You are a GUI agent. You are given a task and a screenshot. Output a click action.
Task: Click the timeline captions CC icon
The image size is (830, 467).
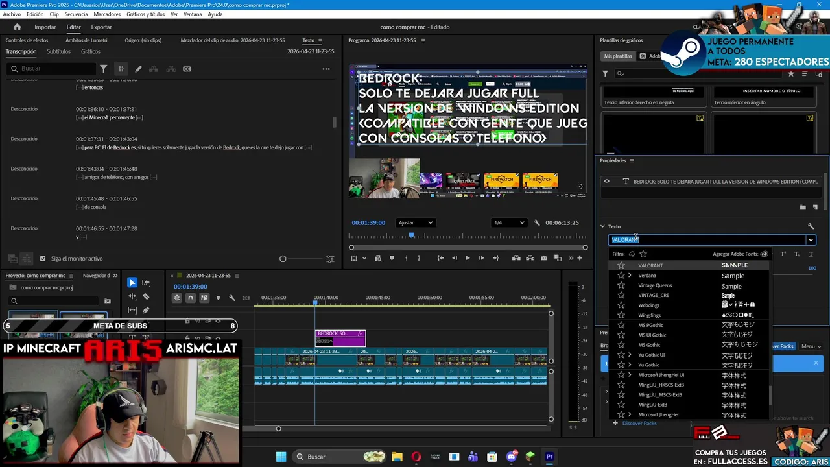(x=246, y=298)
